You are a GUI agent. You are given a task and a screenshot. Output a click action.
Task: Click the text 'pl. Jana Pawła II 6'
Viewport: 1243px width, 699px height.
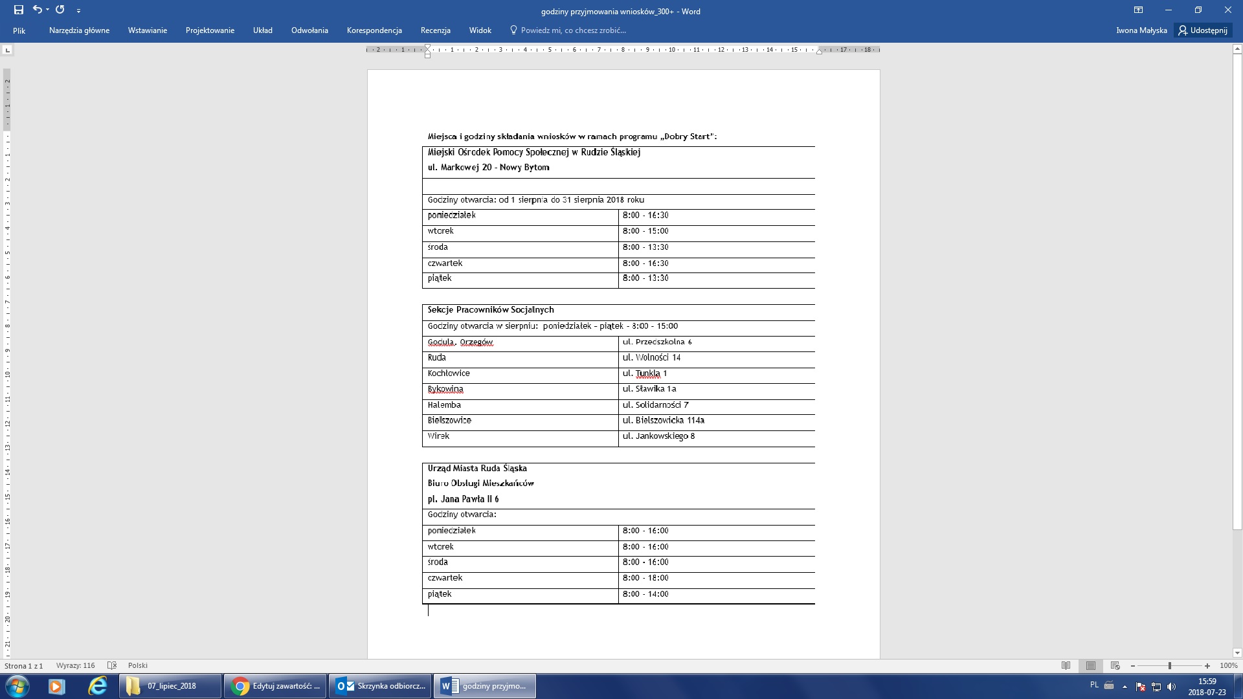pos(463,499)
